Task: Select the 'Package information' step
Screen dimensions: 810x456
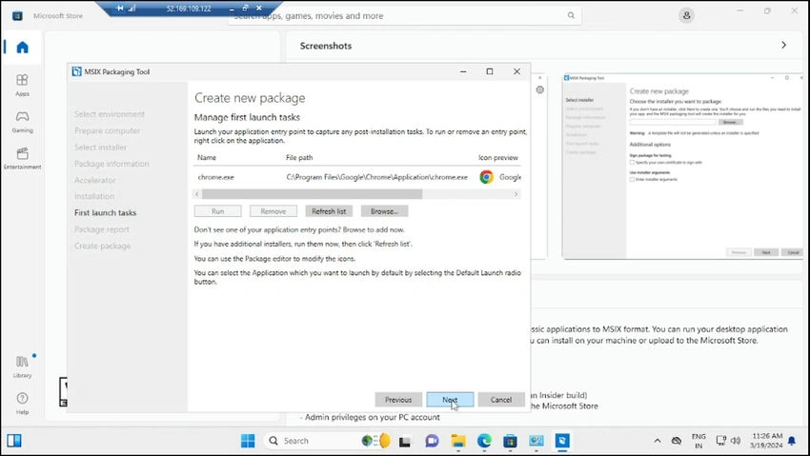Action: pyautogui.click(x=111, y=164)
